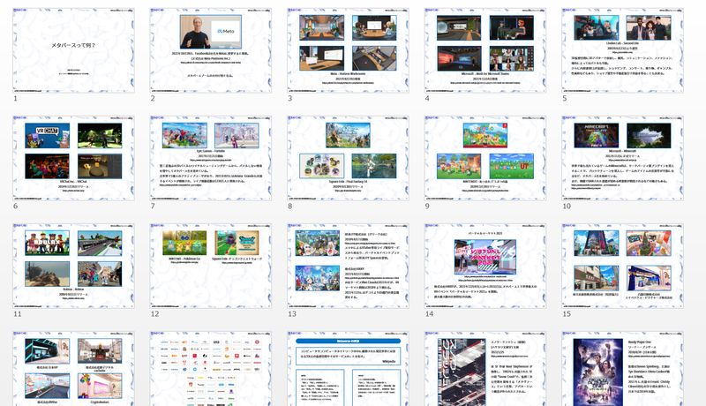Open slide 3 showing Horizon Workrooms screenshots
Viewport: 706px width, 406px height.
(348, 50)
